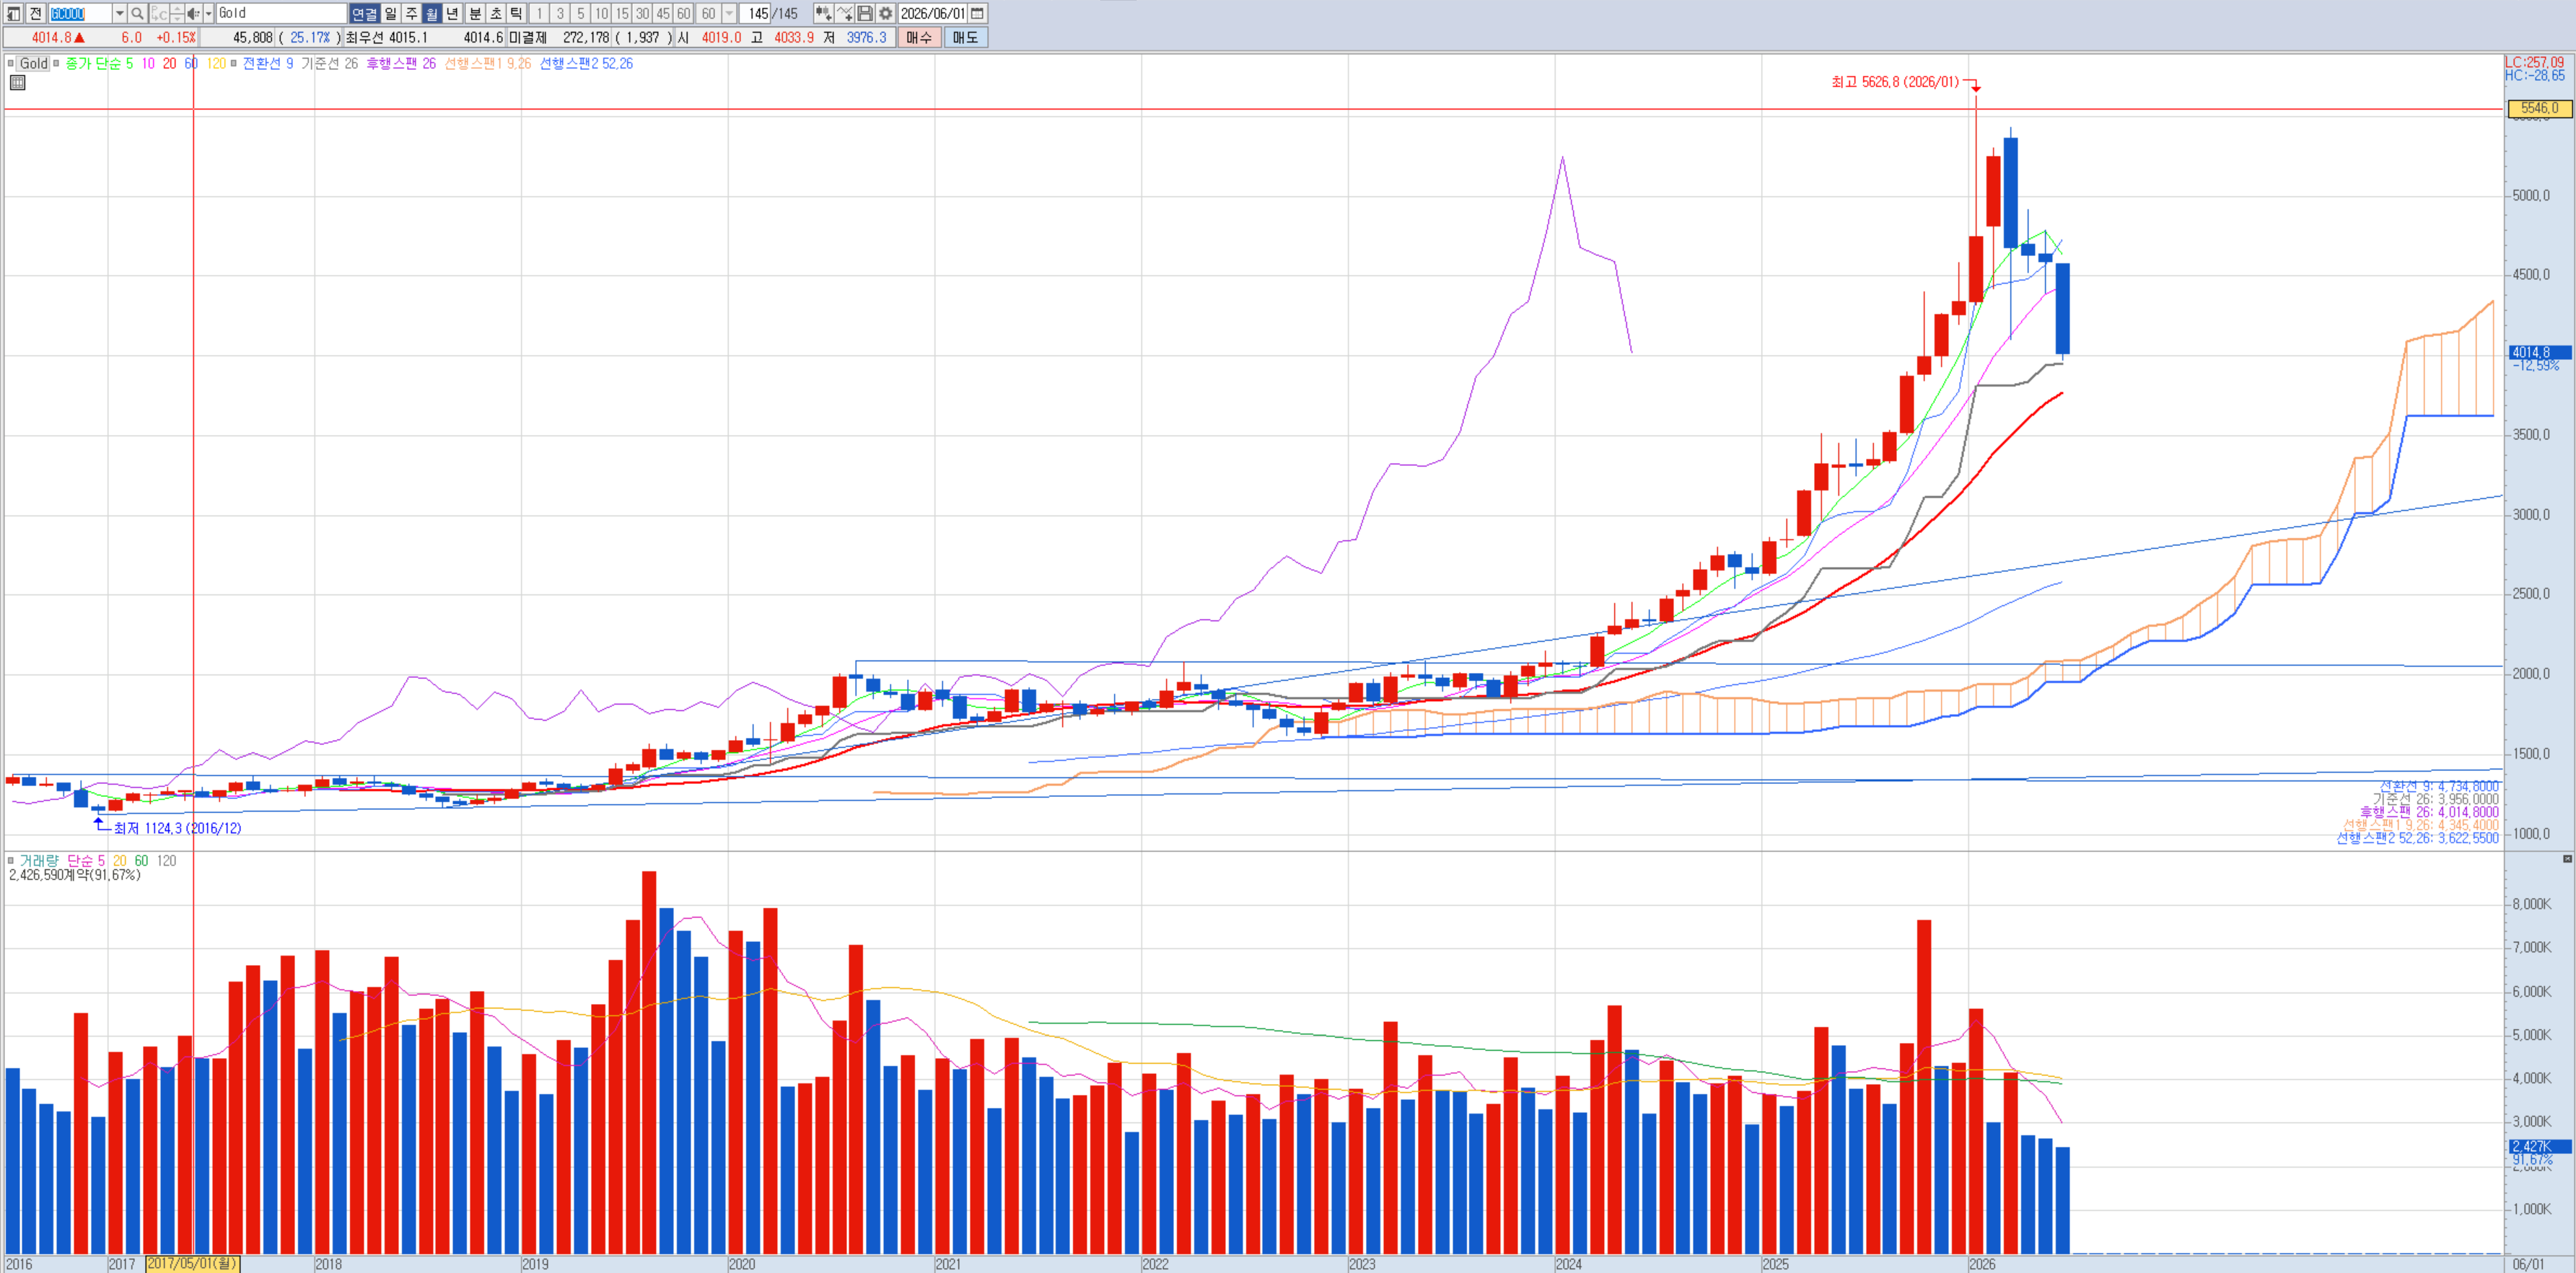The image size is (2576, 1273).
Task: Click the LC:257.09 readout
Action: pyautogui.click(x=2535, y=62)
